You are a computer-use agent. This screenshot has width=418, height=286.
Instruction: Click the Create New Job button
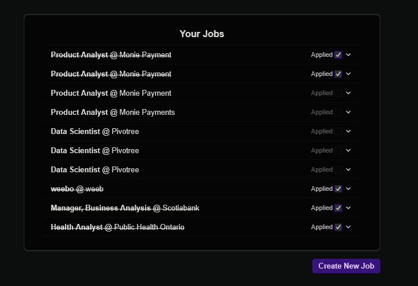tap(346, 266)
